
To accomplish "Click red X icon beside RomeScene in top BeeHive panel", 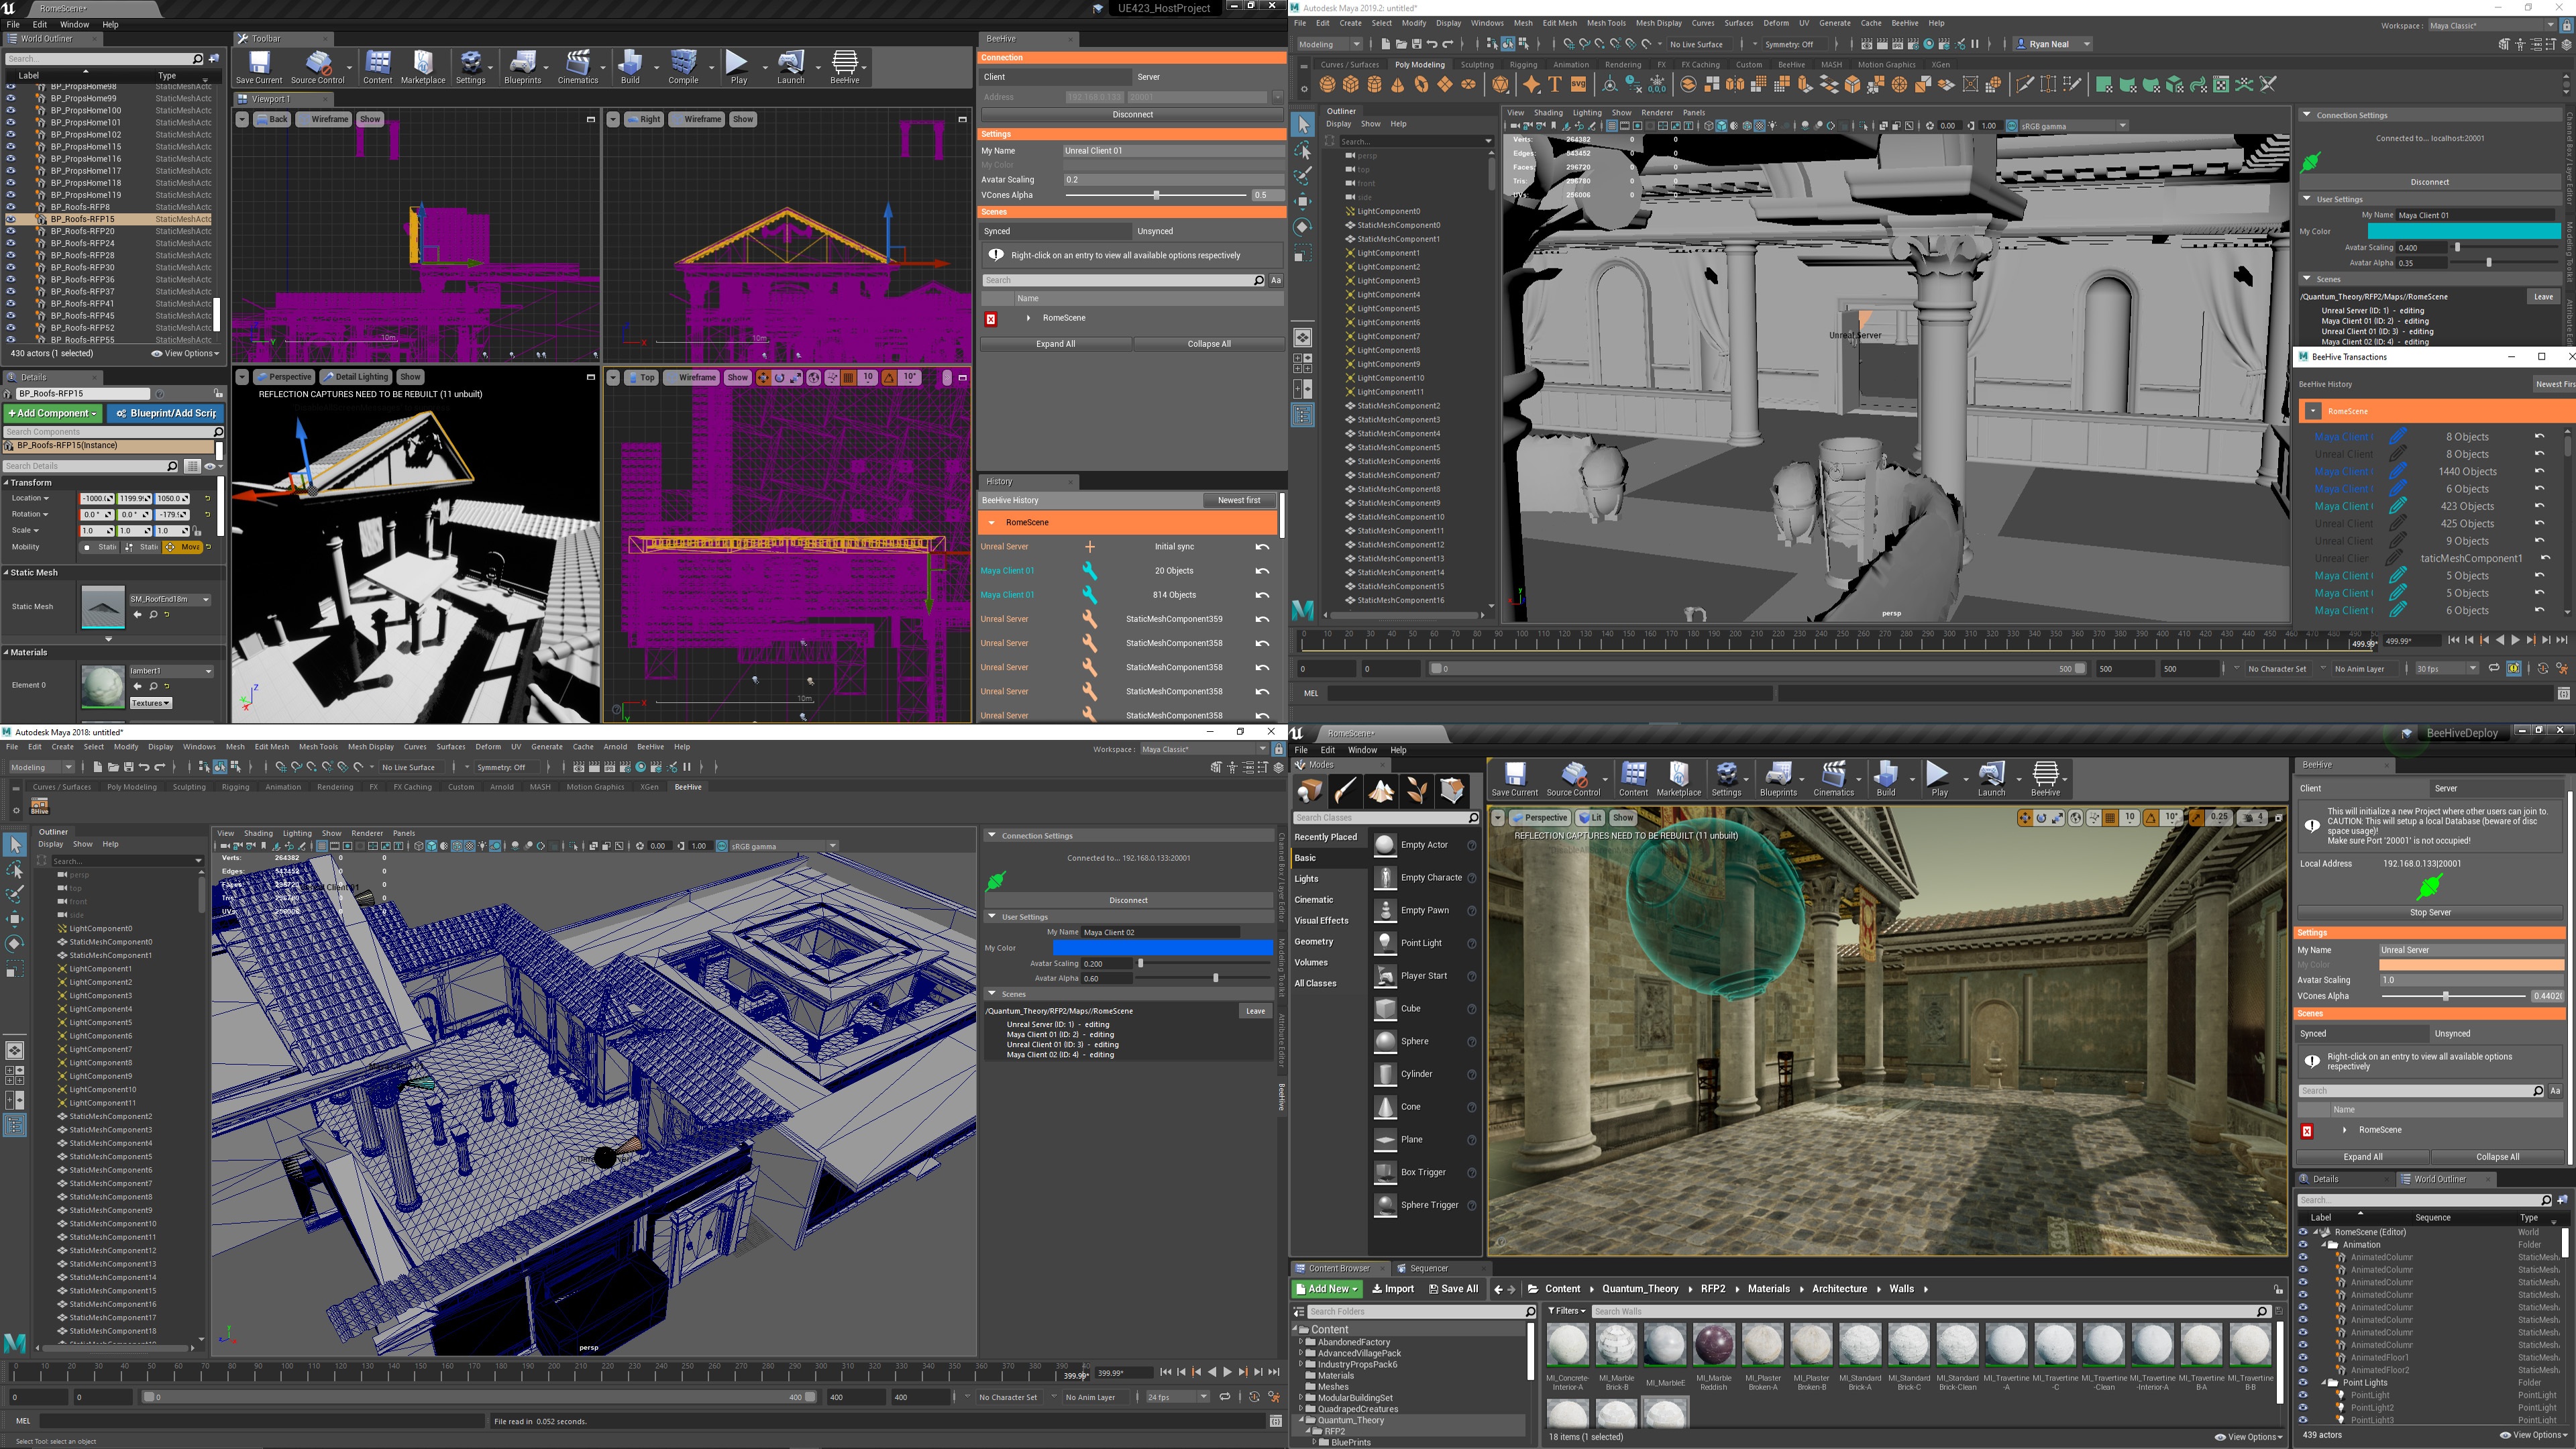I will click(x=991, y=319).
